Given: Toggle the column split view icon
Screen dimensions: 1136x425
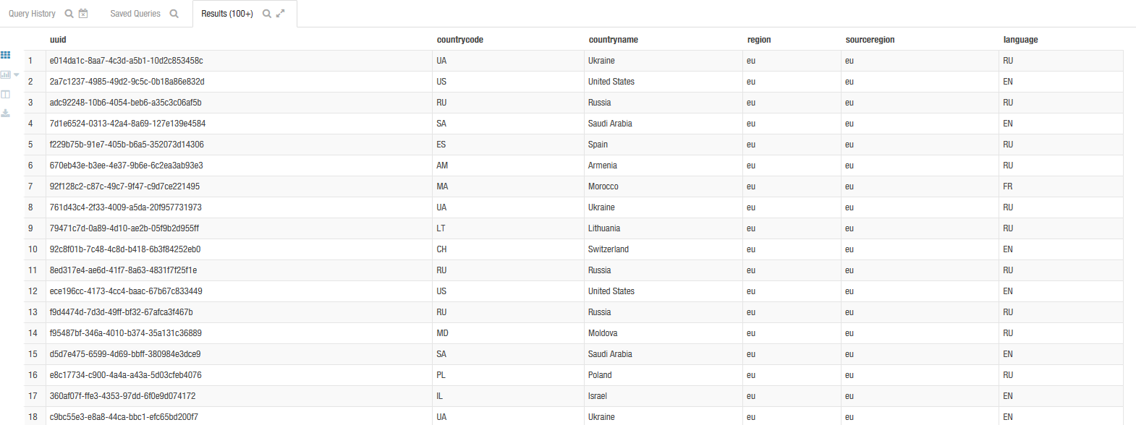Looking at the screenshot, I should (x=6, y=94).
